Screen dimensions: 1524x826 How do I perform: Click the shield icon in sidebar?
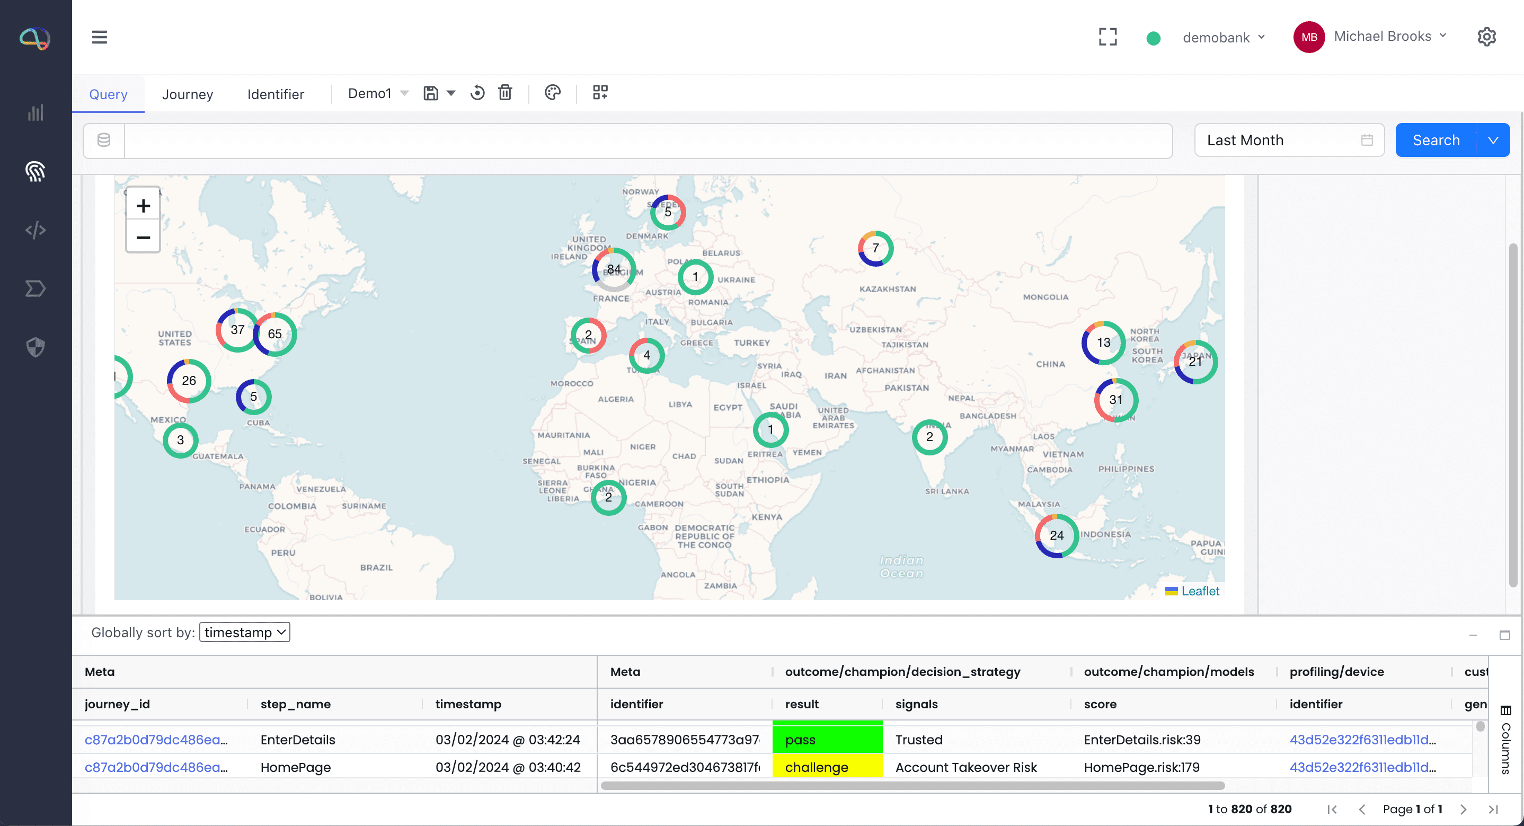coord(36,347)
